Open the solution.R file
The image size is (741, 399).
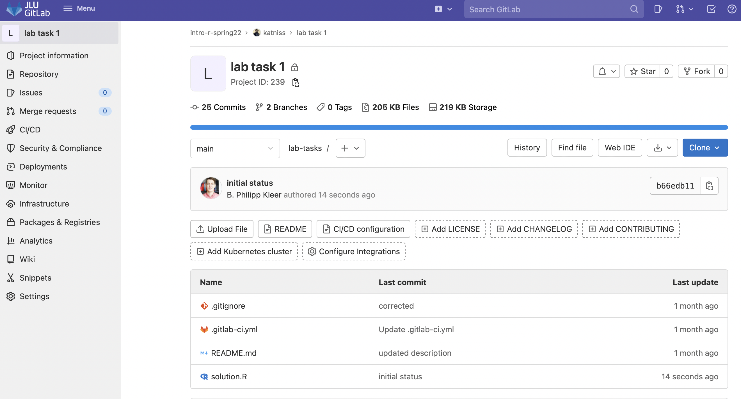229,377
